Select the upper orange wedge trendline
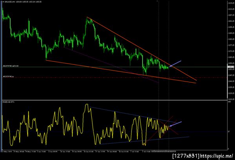 [x=142, y=49]
